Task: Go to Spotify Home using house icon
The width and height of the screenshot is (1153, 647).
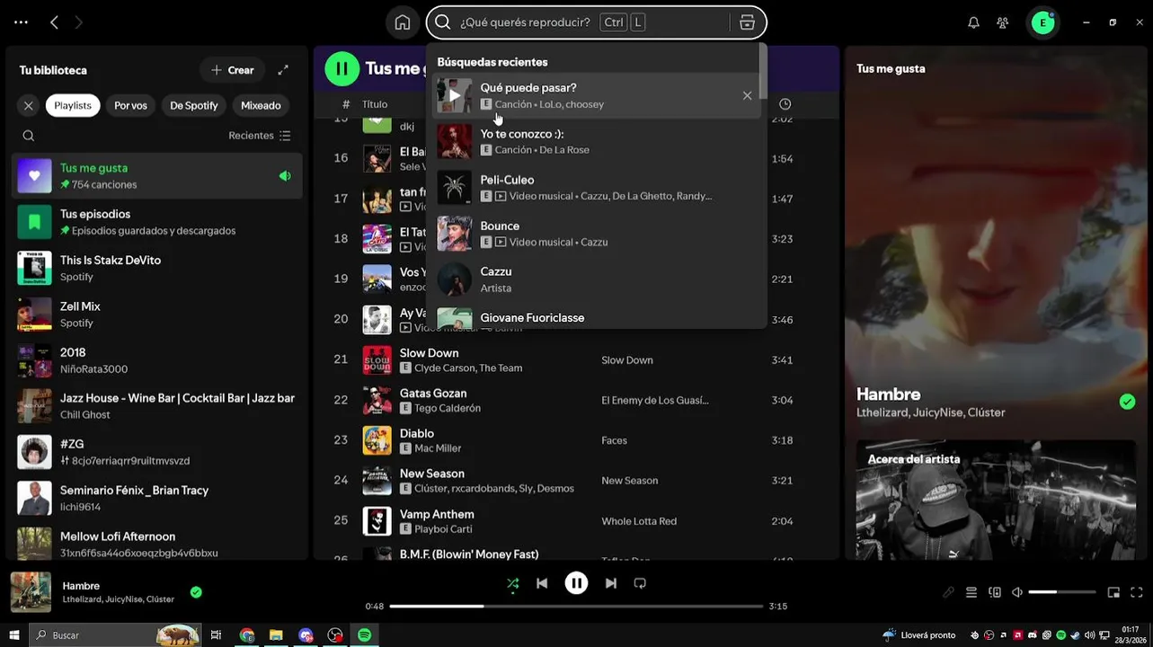Action: [403, 22]
